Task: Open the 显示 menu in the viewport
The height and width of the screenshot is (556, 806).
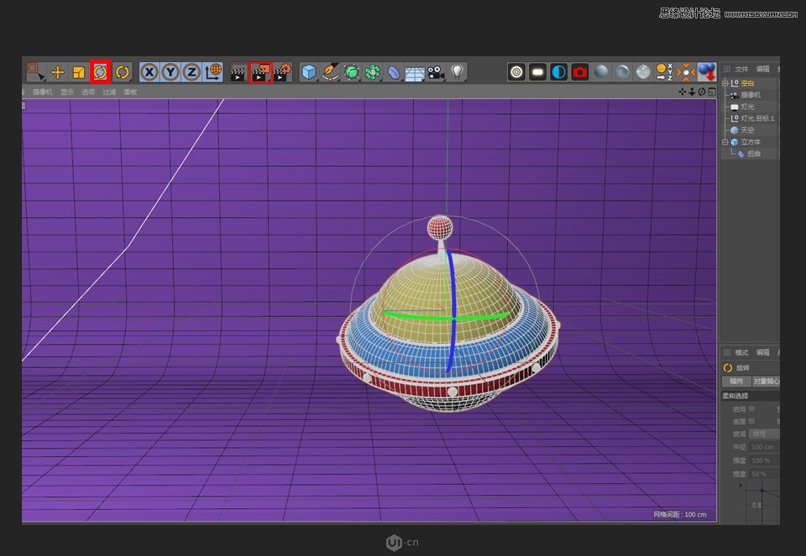Action: coord(67,91)
